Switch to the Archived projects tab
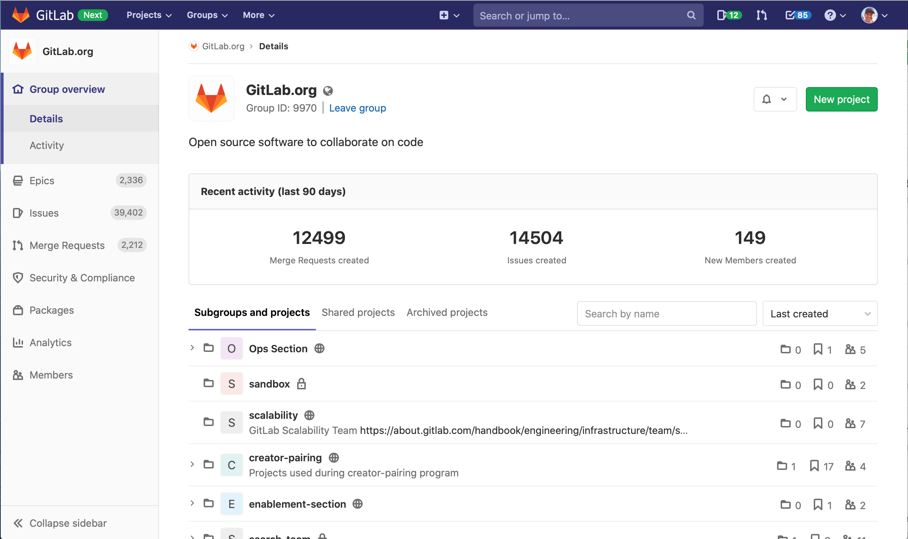This screenshot has width=908, height=539. tap(447, 312)
